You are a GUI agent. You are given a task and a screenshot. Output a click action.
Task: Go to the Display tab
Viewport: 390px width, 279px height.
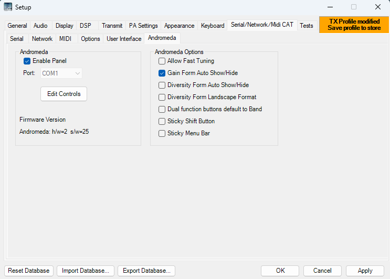point(64,26)
